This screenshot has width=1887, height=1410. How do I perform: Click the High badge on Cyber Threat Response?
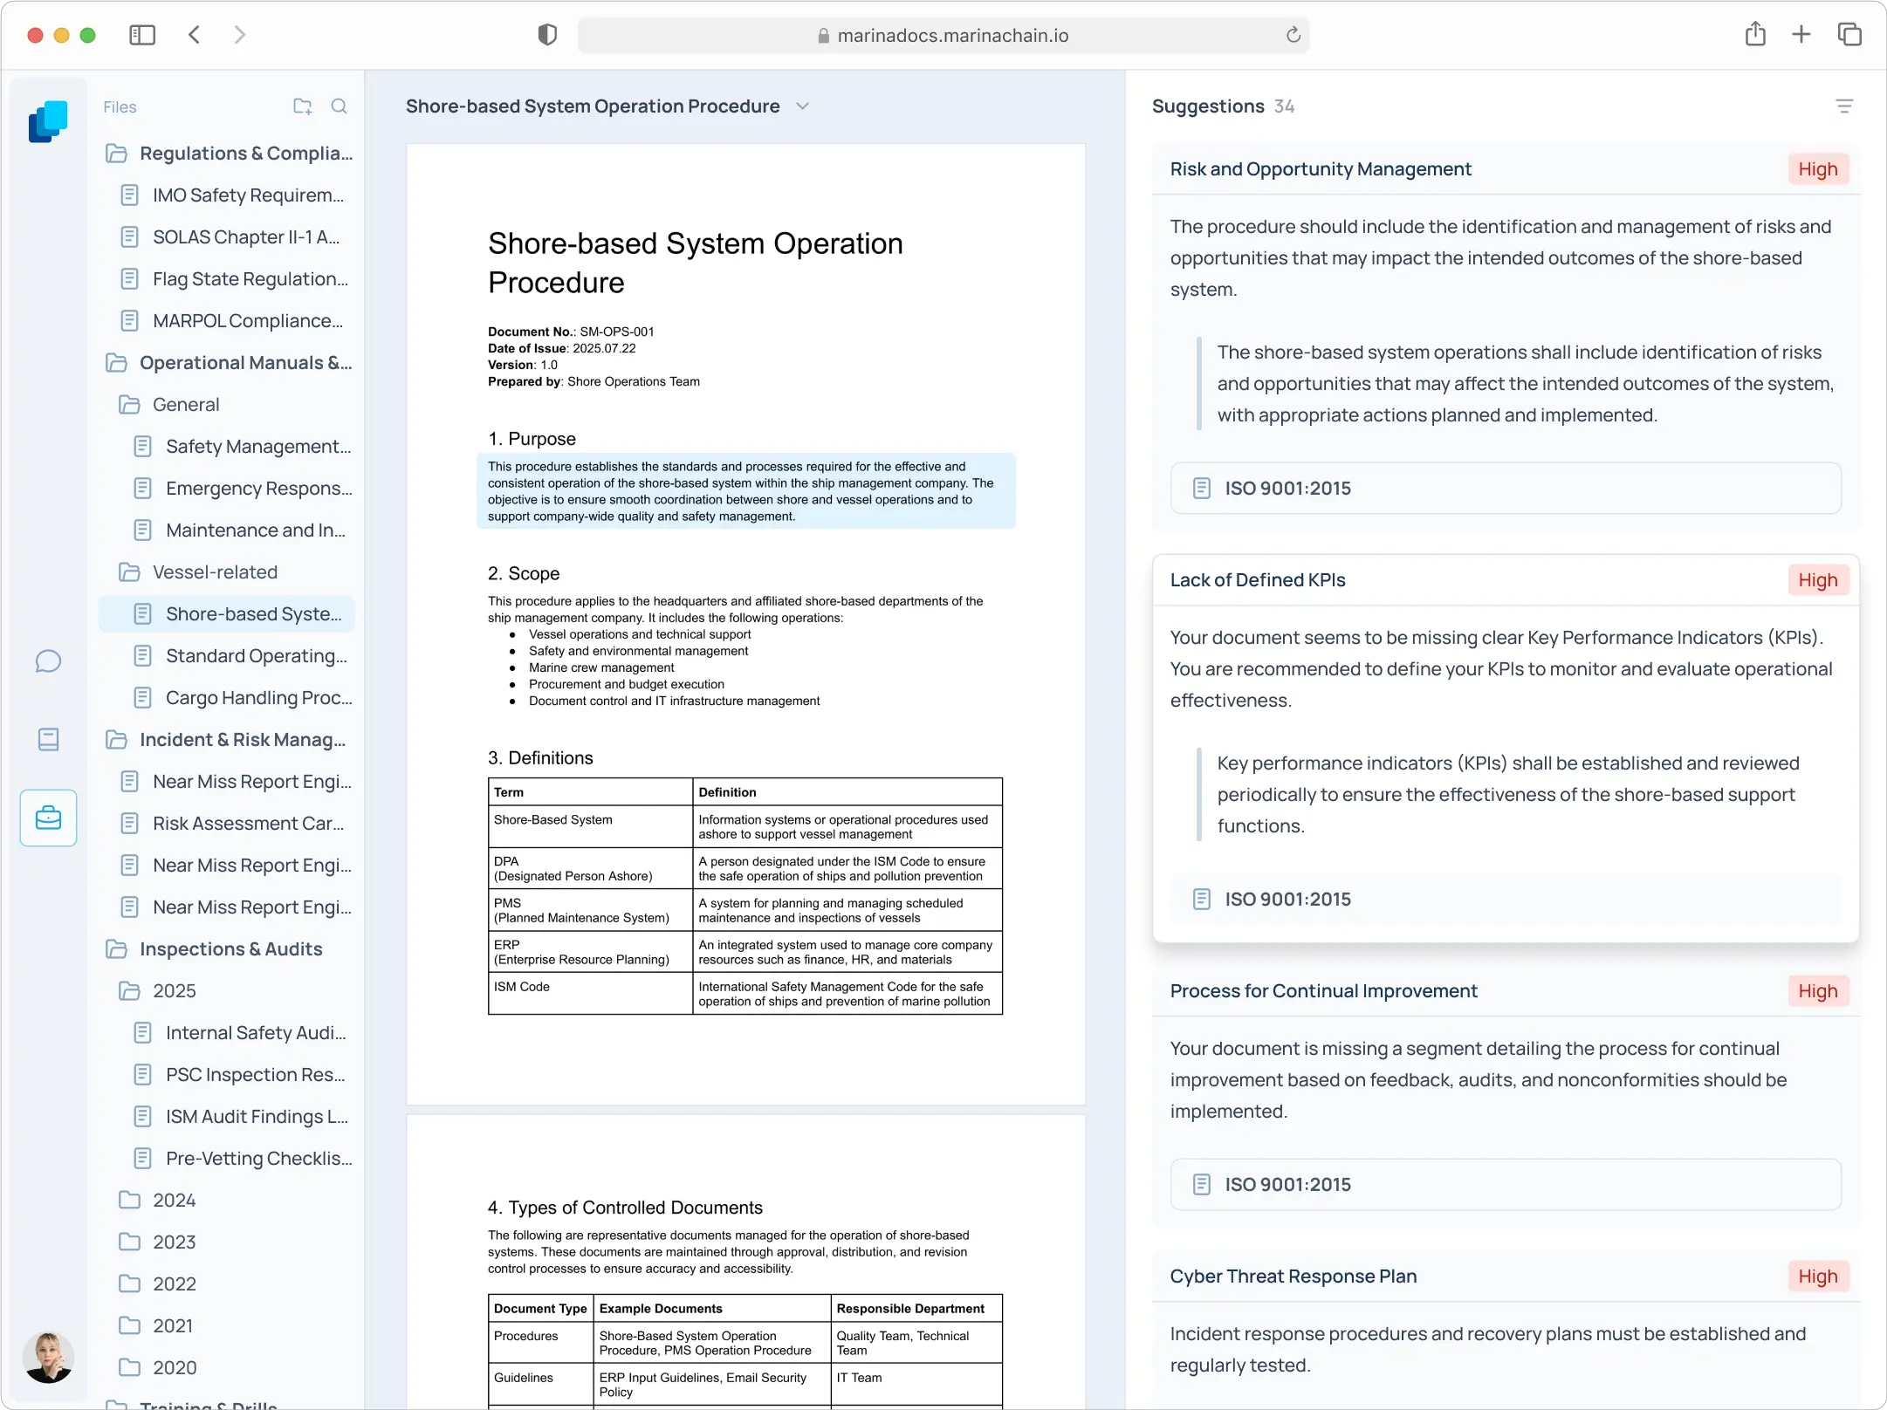click(1818, 1277)
